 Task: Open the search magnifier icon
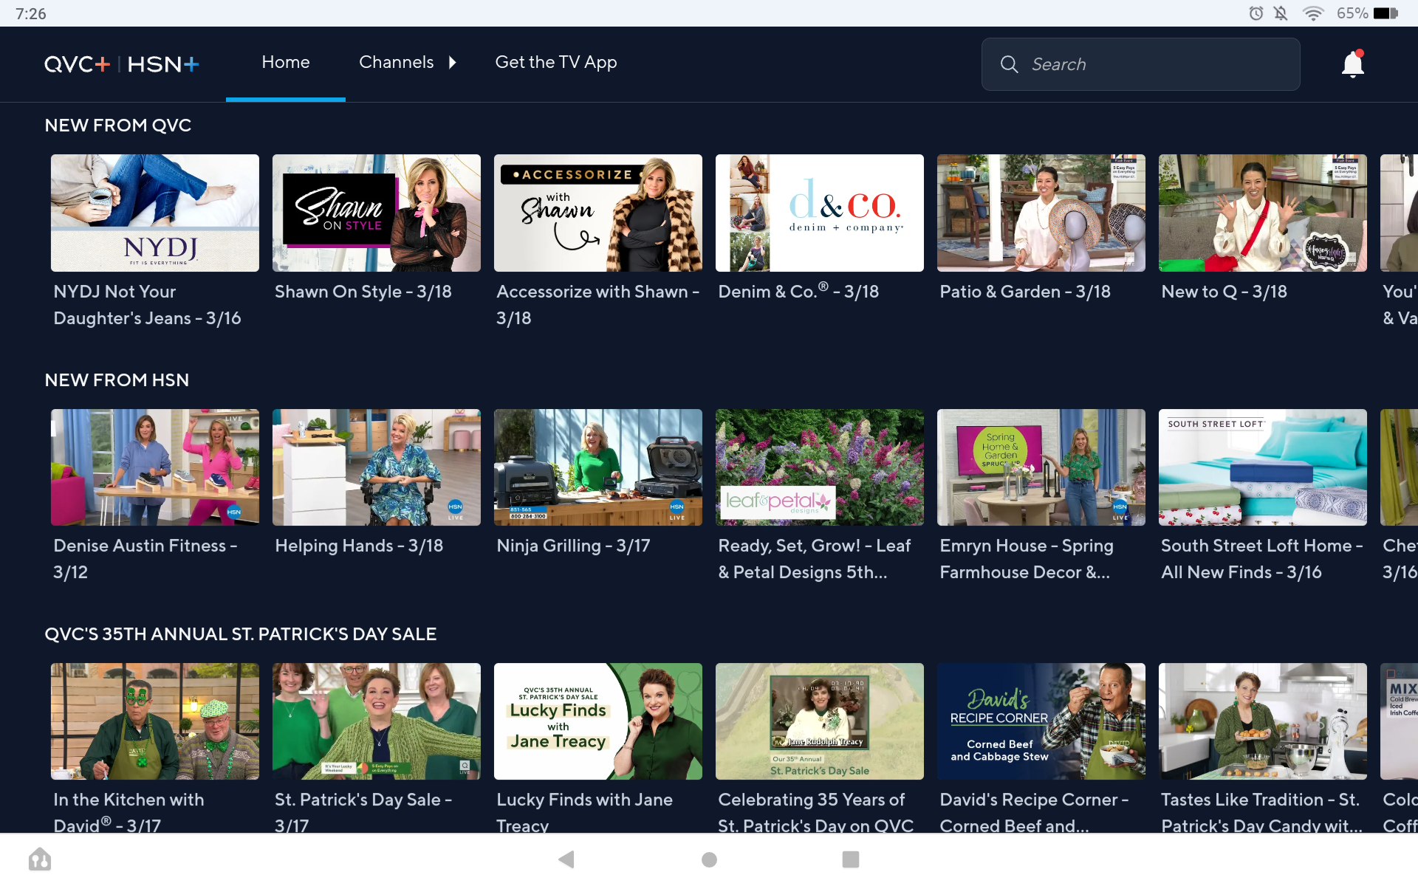(1009, 64)
